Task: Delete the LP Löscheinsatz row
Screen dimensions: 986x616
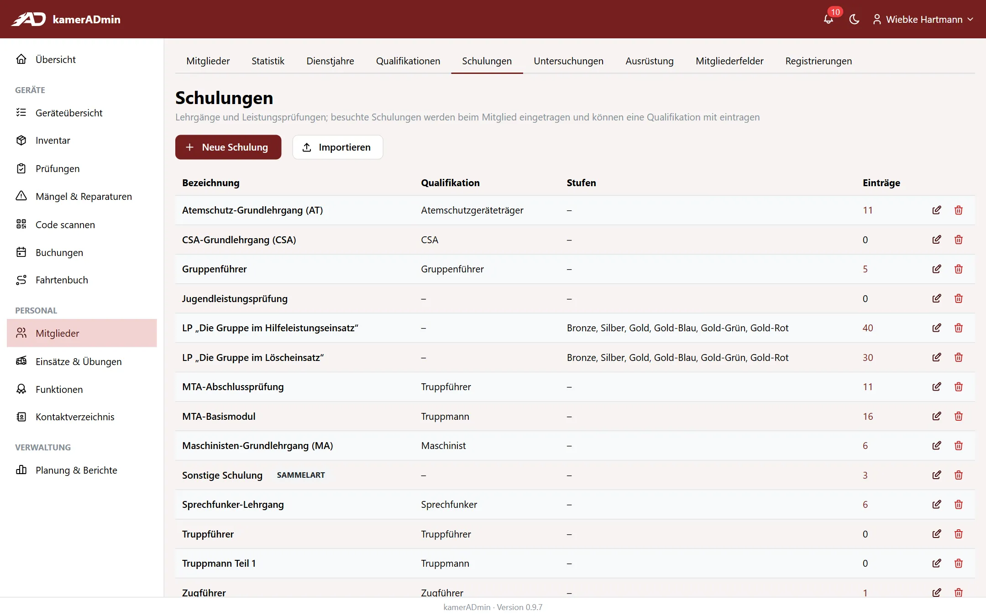Action: (959, 357)
